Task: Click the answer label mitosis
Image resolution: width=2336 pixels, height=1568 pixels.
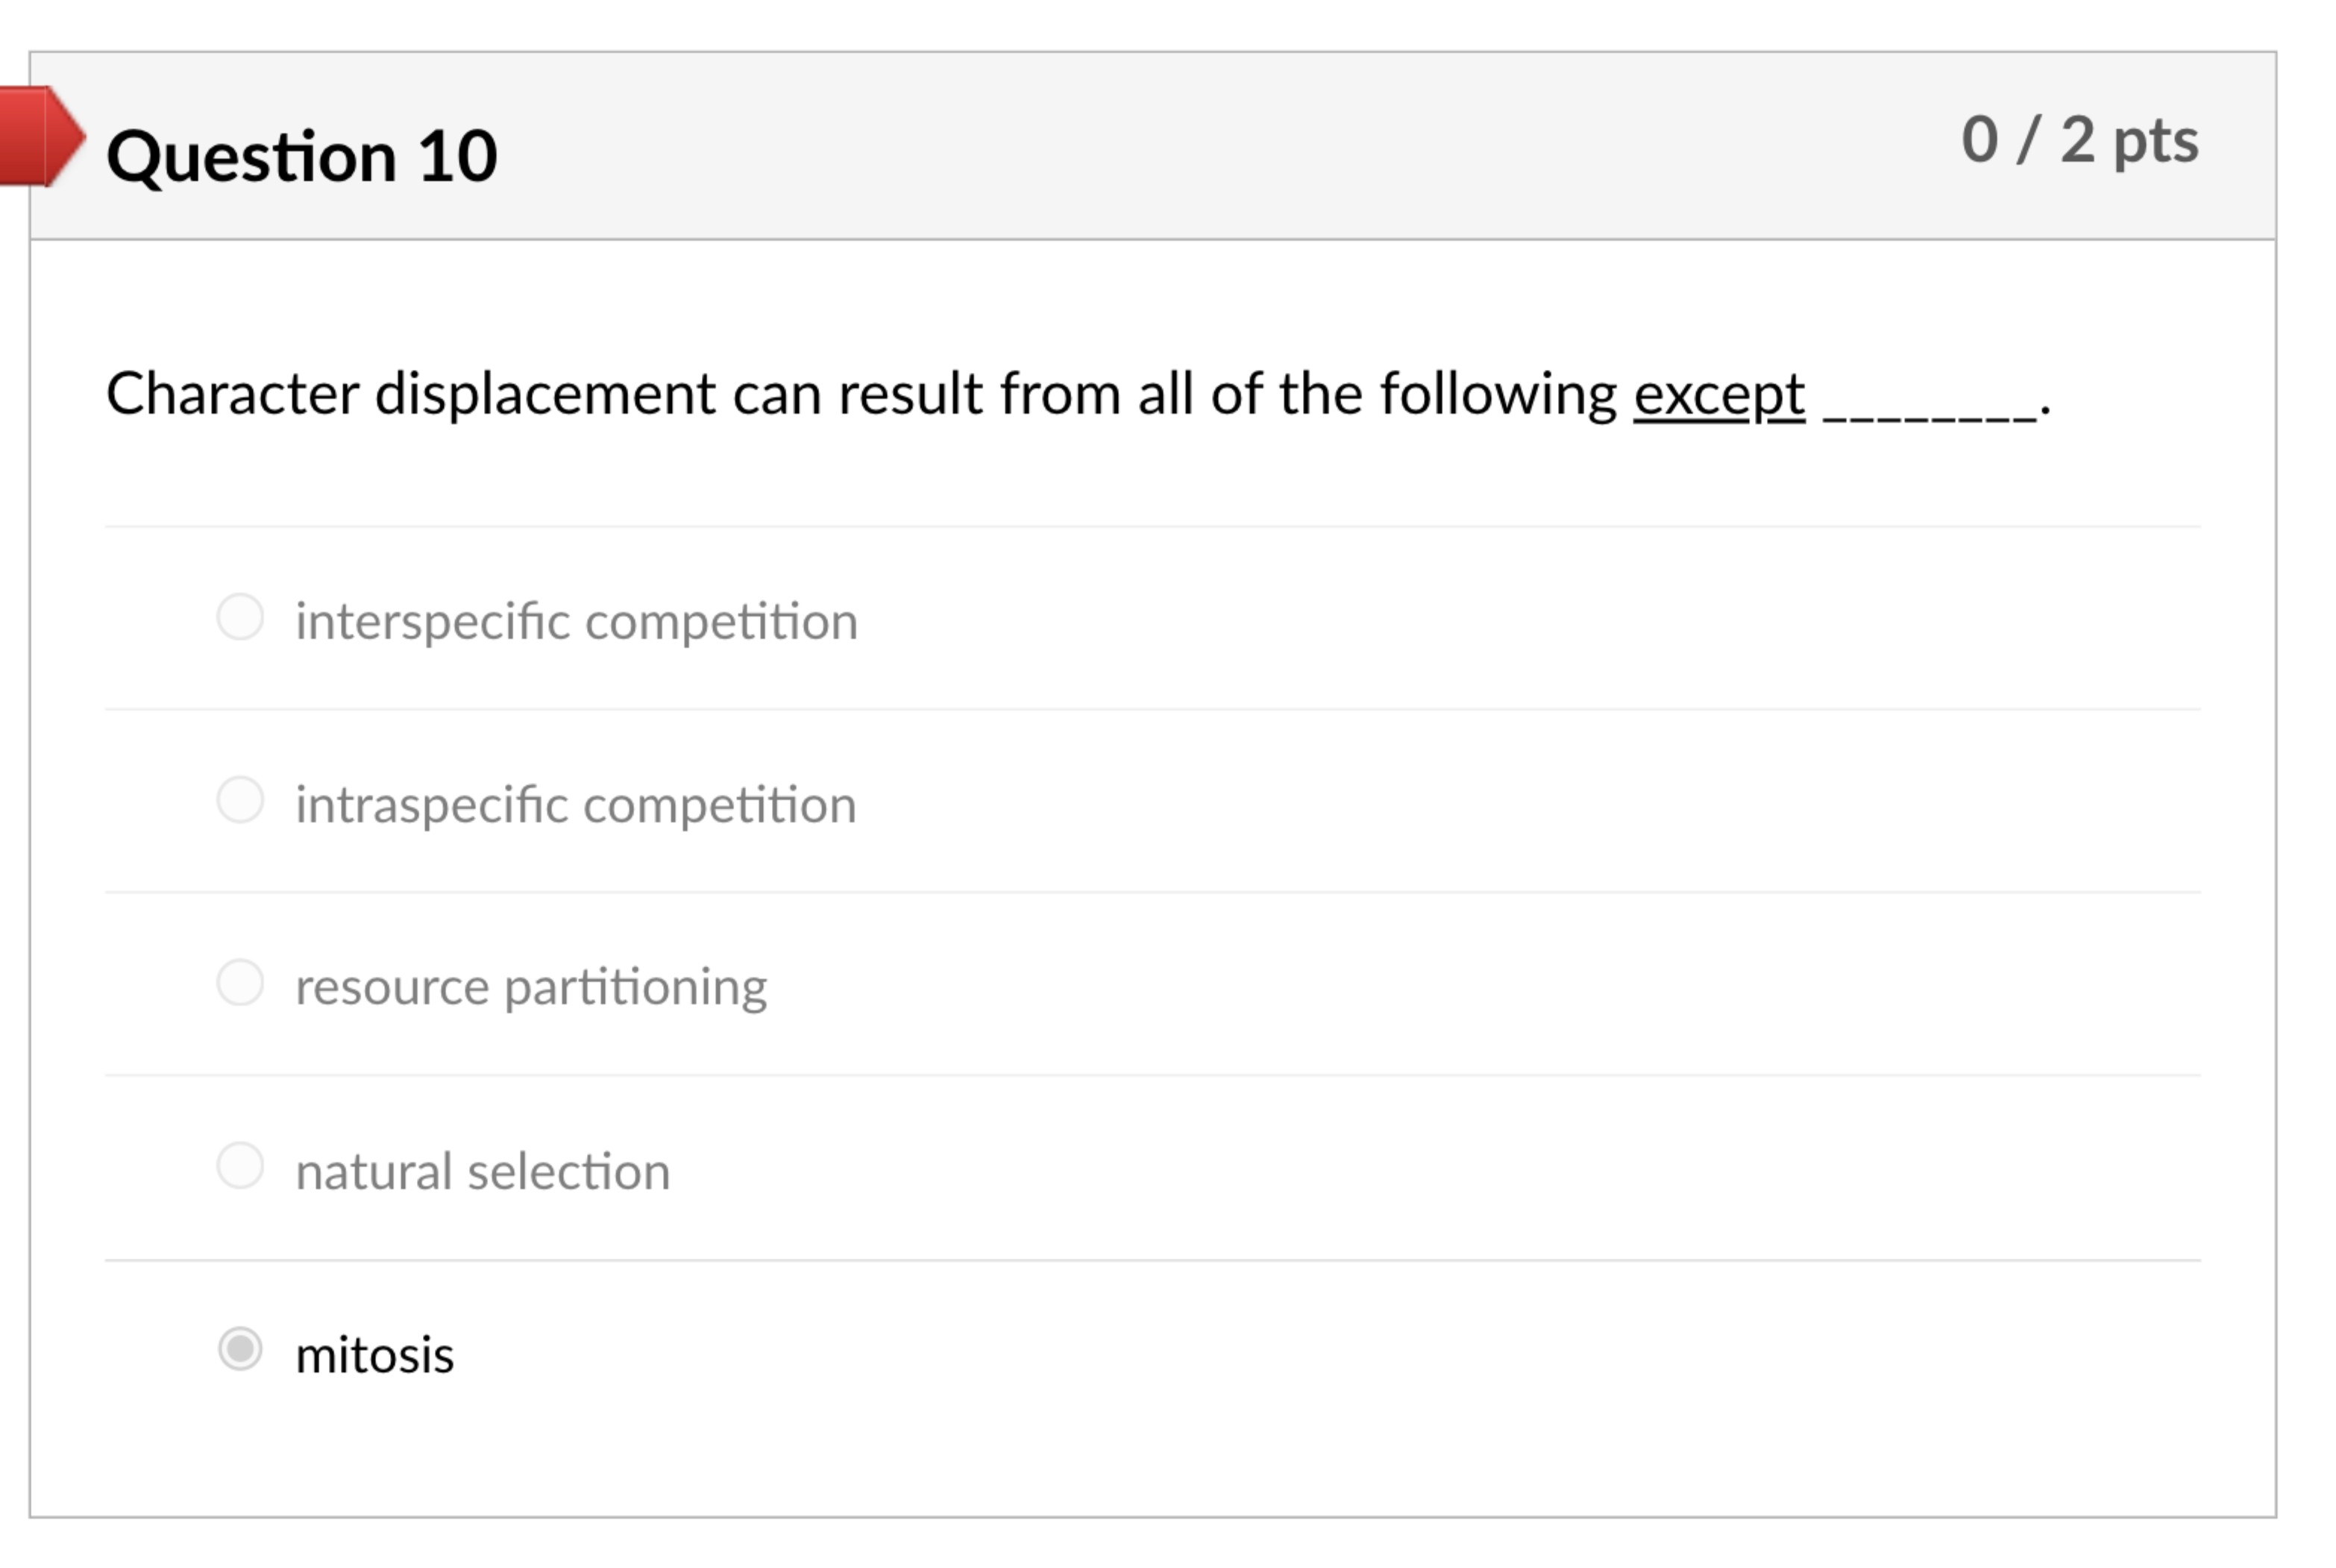Action: click(x=374, y=1350)
